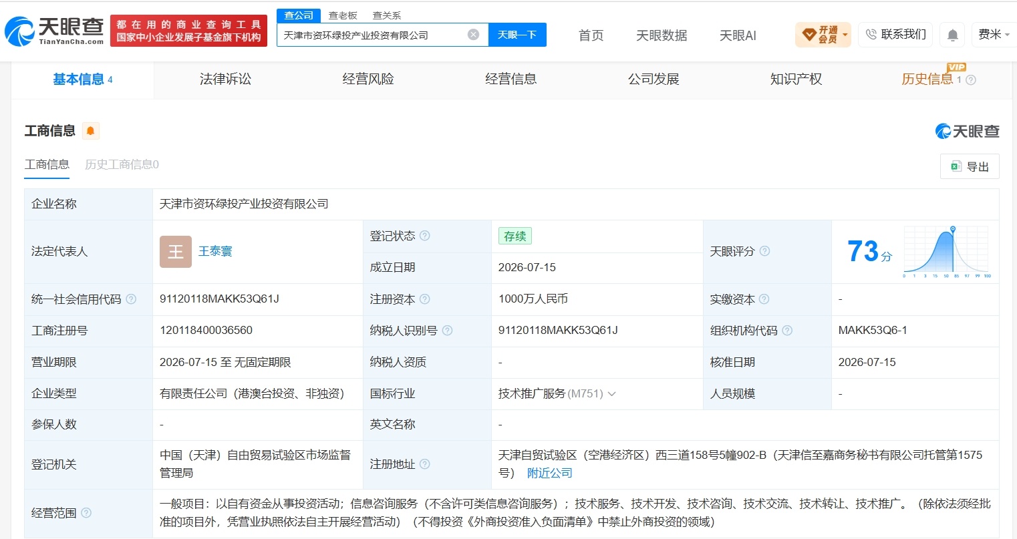Open help icon next to 统一社会信用代码
The height and width of the screenshot is (539, 1017).
click(x=131, y=299)
